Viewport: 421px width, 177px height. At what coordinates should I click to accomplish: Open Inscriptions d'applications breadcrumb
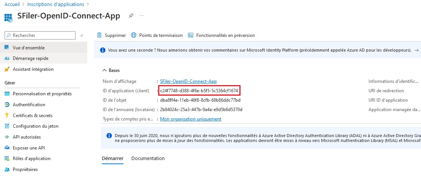pos(56,4)
